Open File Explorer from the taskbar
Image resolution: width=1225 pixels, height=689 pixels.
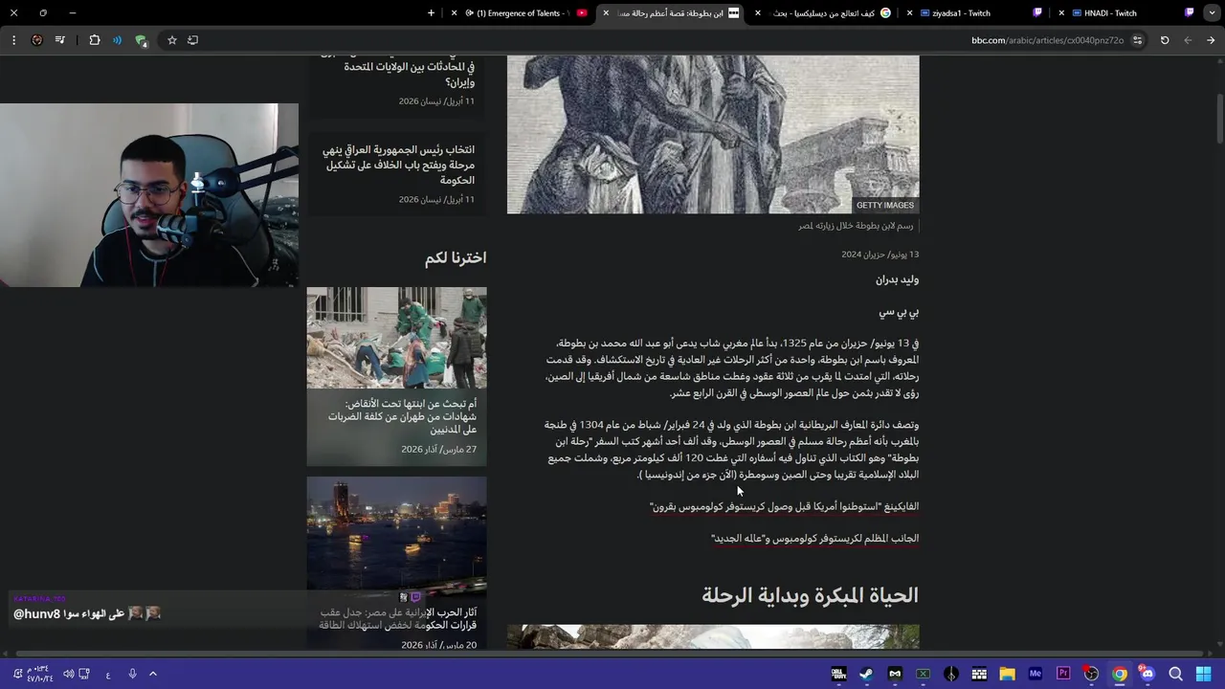click(x=1007, y=674)
